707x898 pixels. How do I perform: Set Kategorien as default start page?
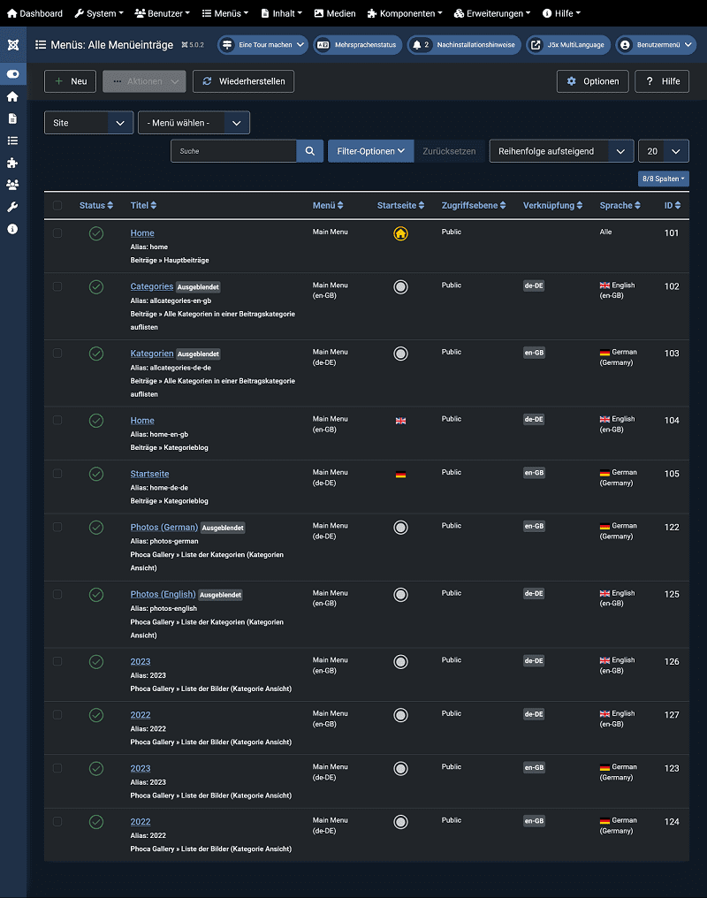click(400, 354)
